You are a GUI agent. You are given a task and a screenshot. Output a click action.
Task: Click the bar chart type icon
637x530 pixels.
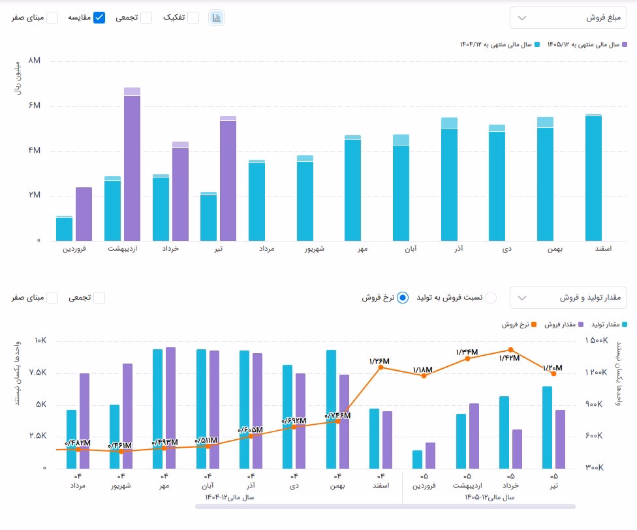216,18
